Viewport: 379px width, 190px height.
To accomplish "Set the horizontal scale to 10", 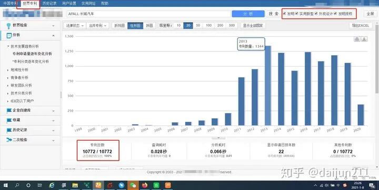I will point(178,25).
